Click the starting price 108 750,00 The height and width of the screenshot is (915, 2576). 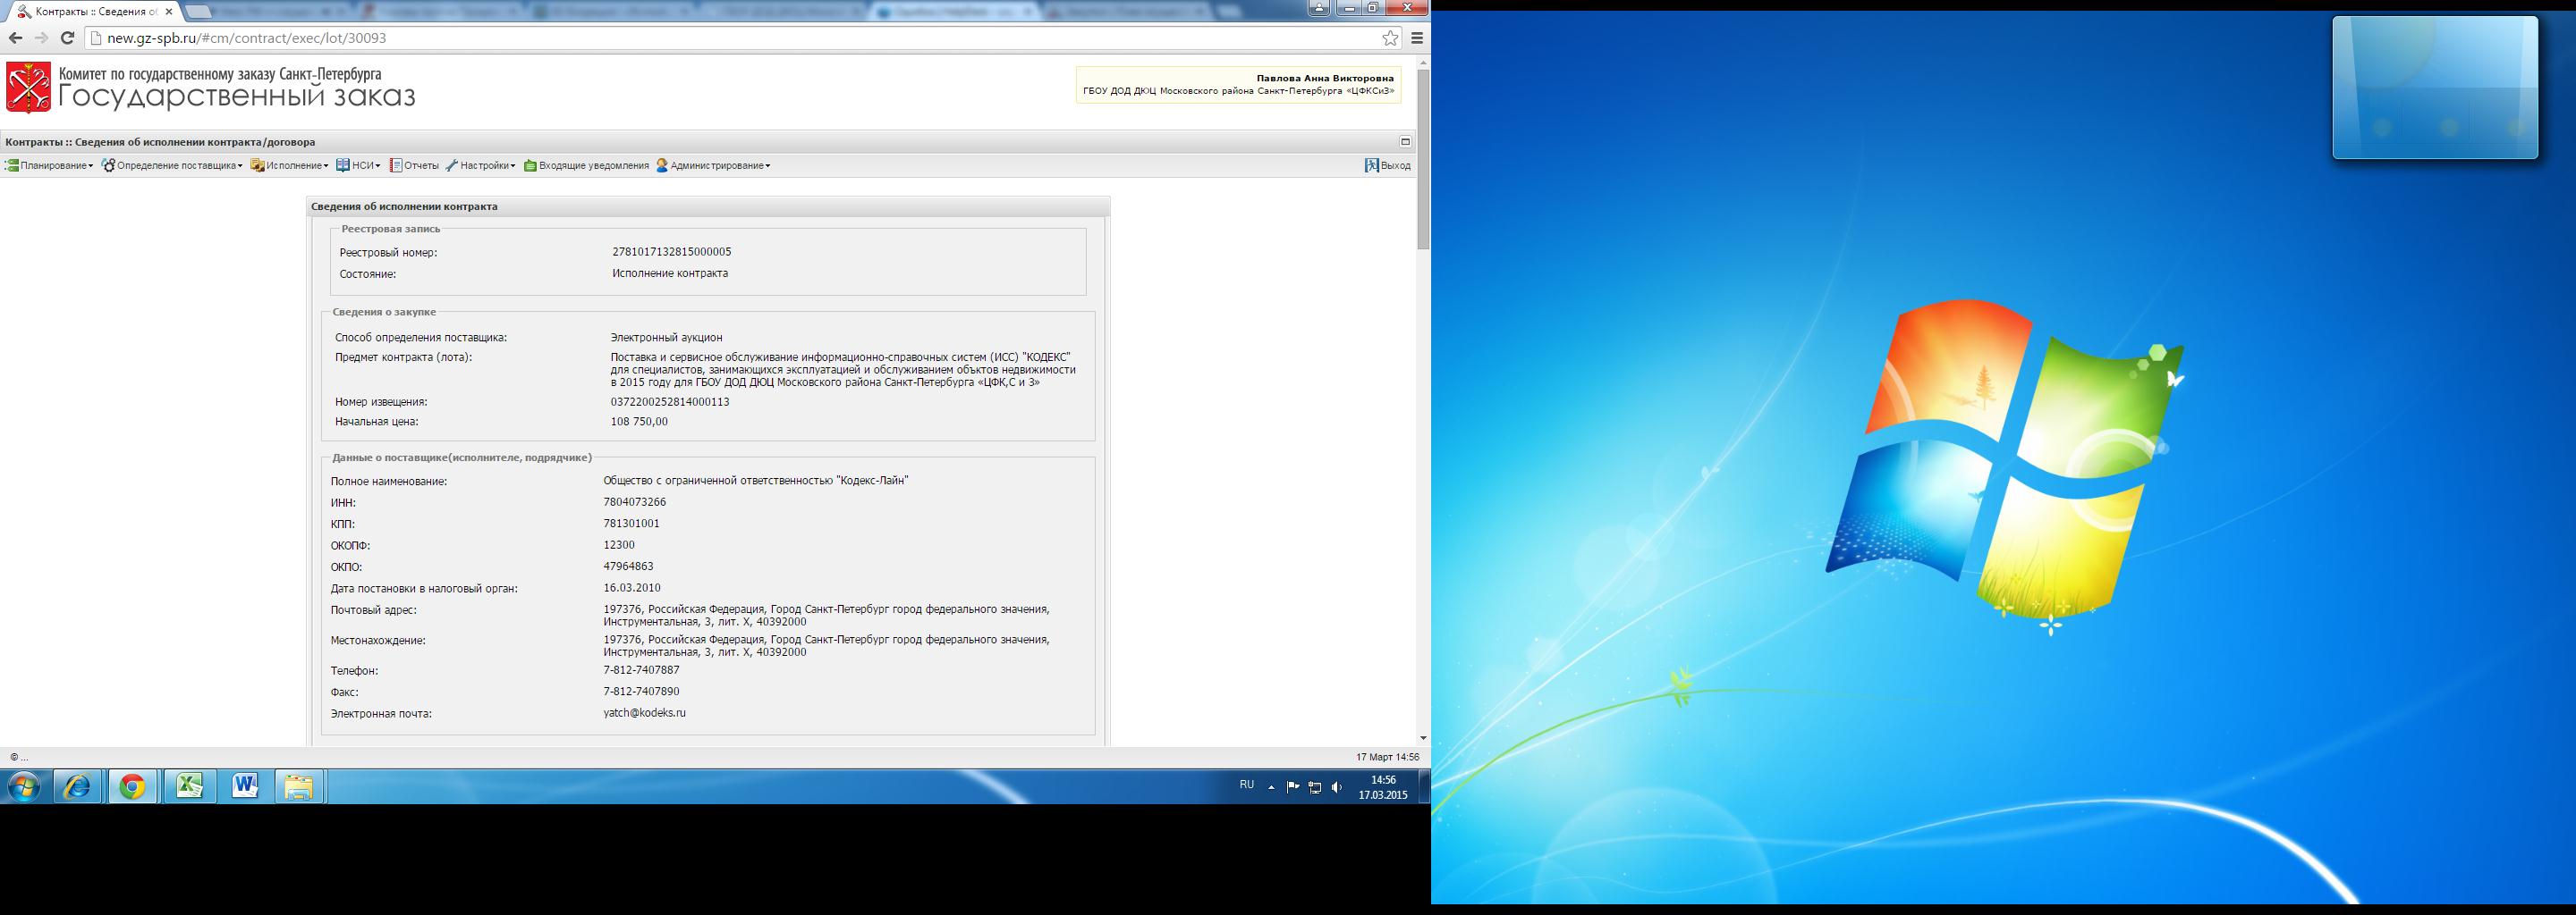tap(639, 422)
